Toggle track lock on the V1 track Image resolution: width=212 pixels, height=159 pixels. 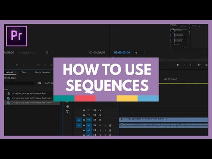coord(84,120)
